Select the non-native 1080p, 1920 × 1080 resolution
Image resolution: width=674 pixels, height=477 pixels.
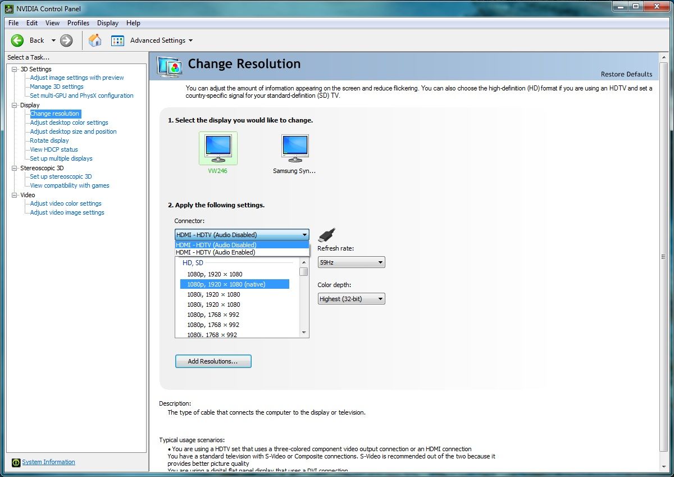pyautogui.click(x=215, y=274)
